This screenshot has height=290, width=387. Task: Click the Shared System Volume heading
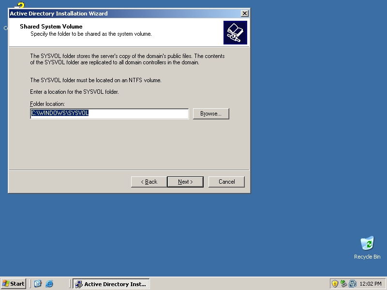coord(51,27)
